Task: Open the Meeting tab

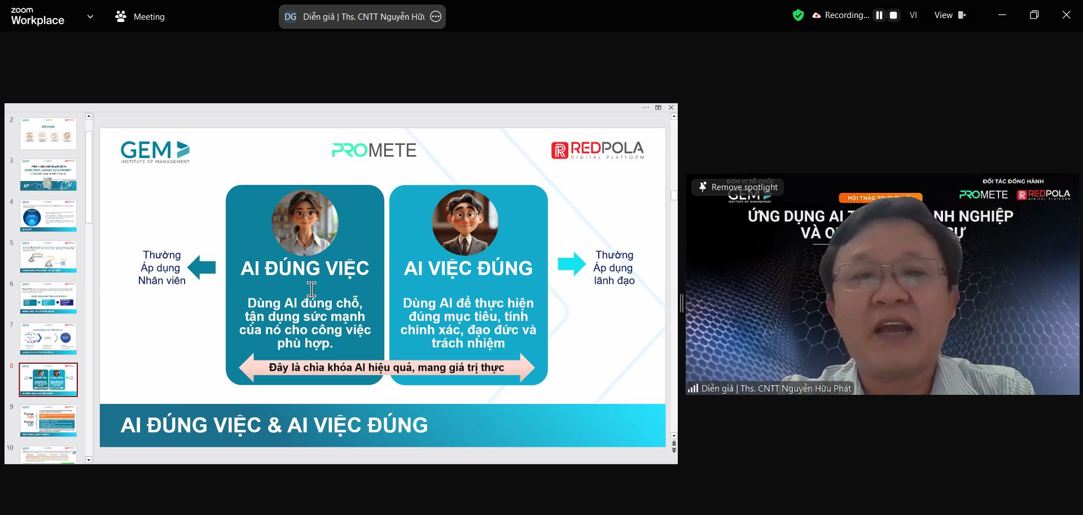Action: [139, 17]
